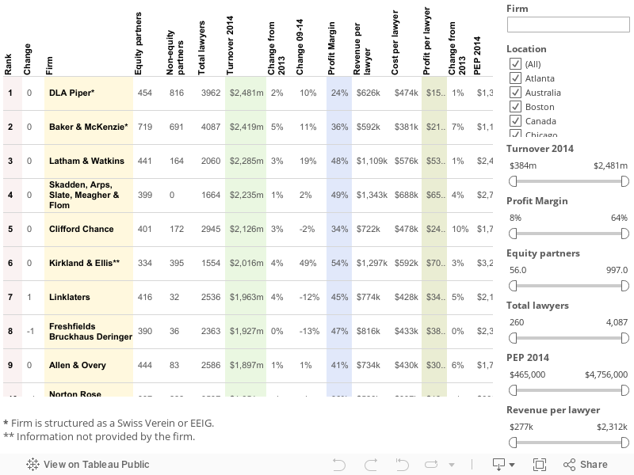This screenshot has width=634, height=475.
Task: Click the Undo arrow icon
Action: (339, 465)
